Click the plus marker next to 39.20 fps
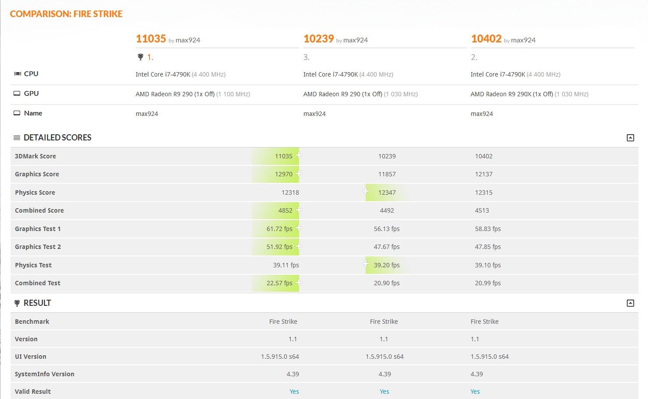 [x=366, y=264]
